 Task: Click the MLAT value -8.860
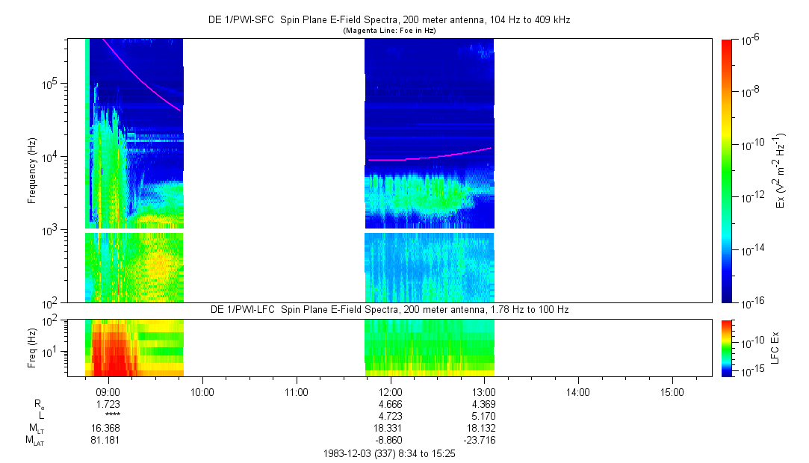tap(388, 440)
